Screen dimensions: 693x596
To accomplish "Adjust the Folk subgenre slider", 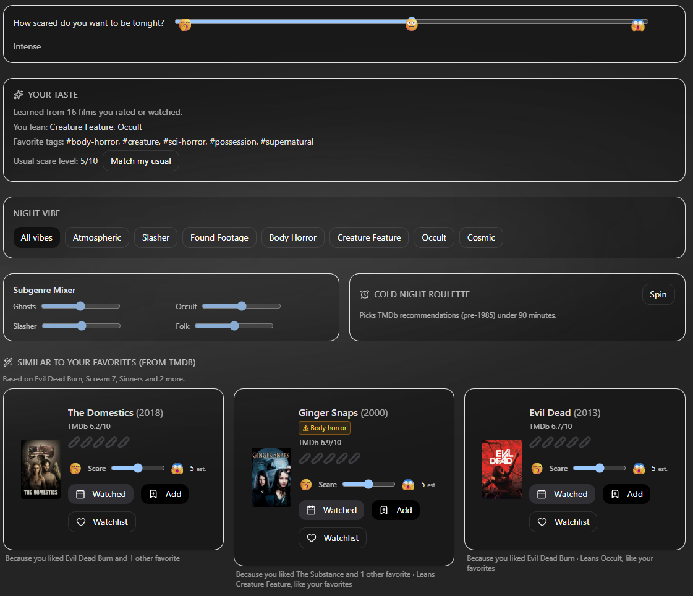I will coord(234,326).
